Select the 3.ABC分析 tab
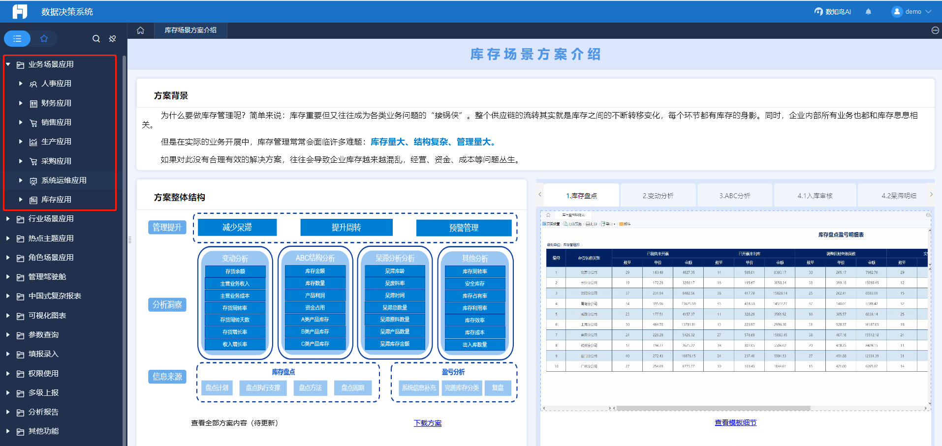 point(734,196)
